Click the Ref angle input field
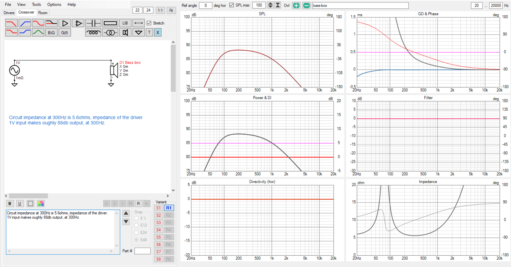Image resolution: width=511 pixels, height=267 pixels. click(x=205, y=5)
